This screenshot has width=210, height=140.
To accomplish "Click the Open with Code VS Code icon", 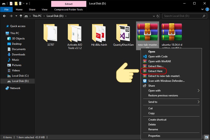I will tap(145, 57).
